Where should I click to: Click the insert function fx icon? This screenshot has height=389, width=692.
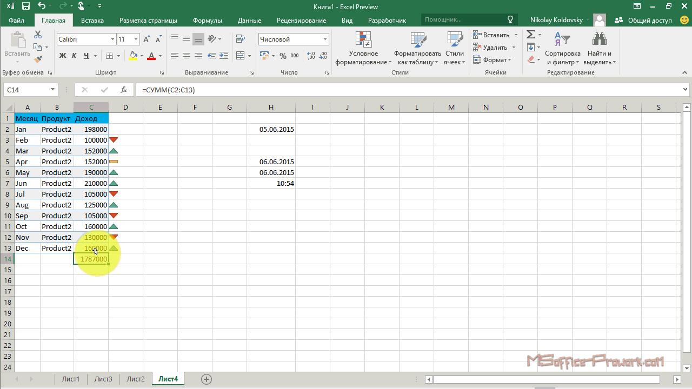point(124,90)
